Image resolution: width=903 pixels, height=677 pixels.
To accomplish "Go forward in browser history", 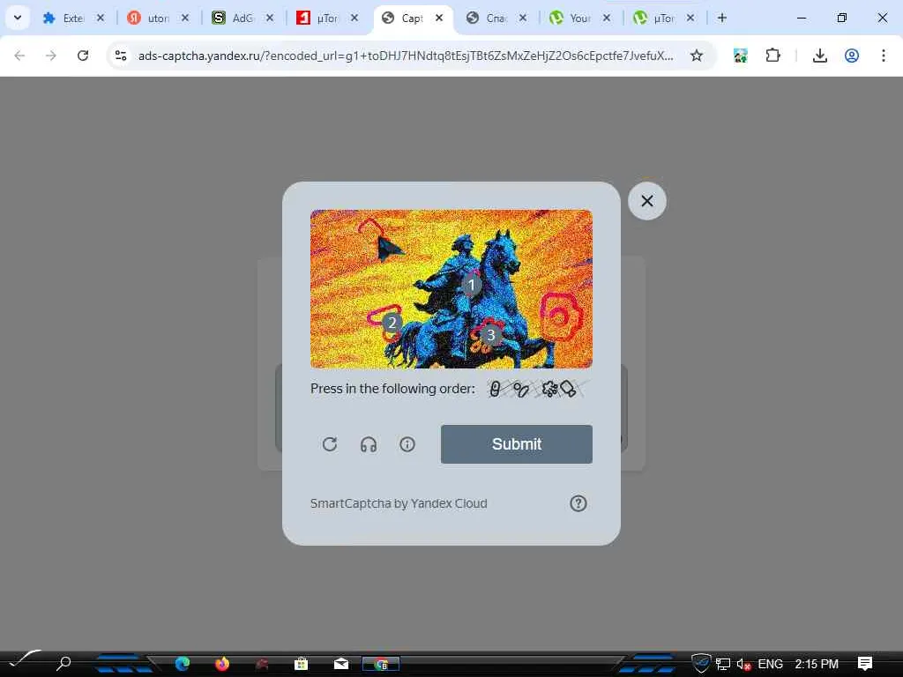I will (51, 56).
